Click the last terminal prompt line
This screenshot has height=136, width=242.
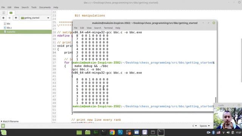[143, 107]
